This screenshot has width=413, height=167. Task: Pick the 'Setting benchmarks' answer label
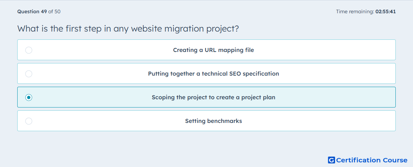(x=213, y=121)
